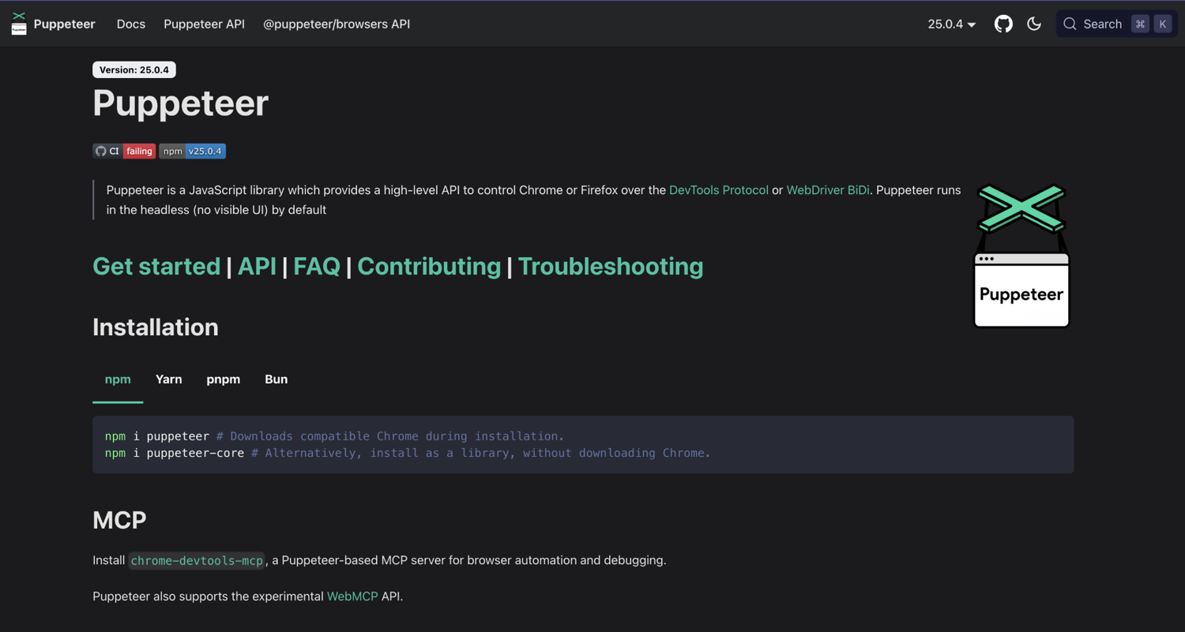Viewport: 1185px width, 632px height.
Task: Click the MCP heading
Action: (119, 520)
